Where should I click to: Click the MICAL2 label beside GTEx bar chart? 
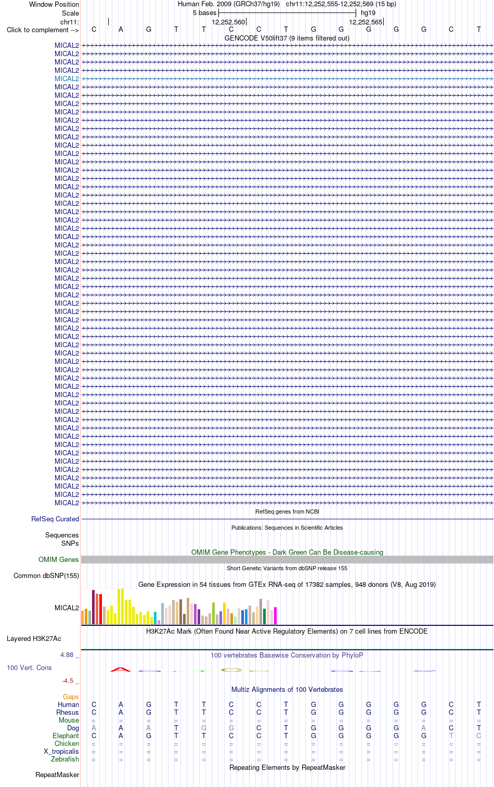click(67, 608)
